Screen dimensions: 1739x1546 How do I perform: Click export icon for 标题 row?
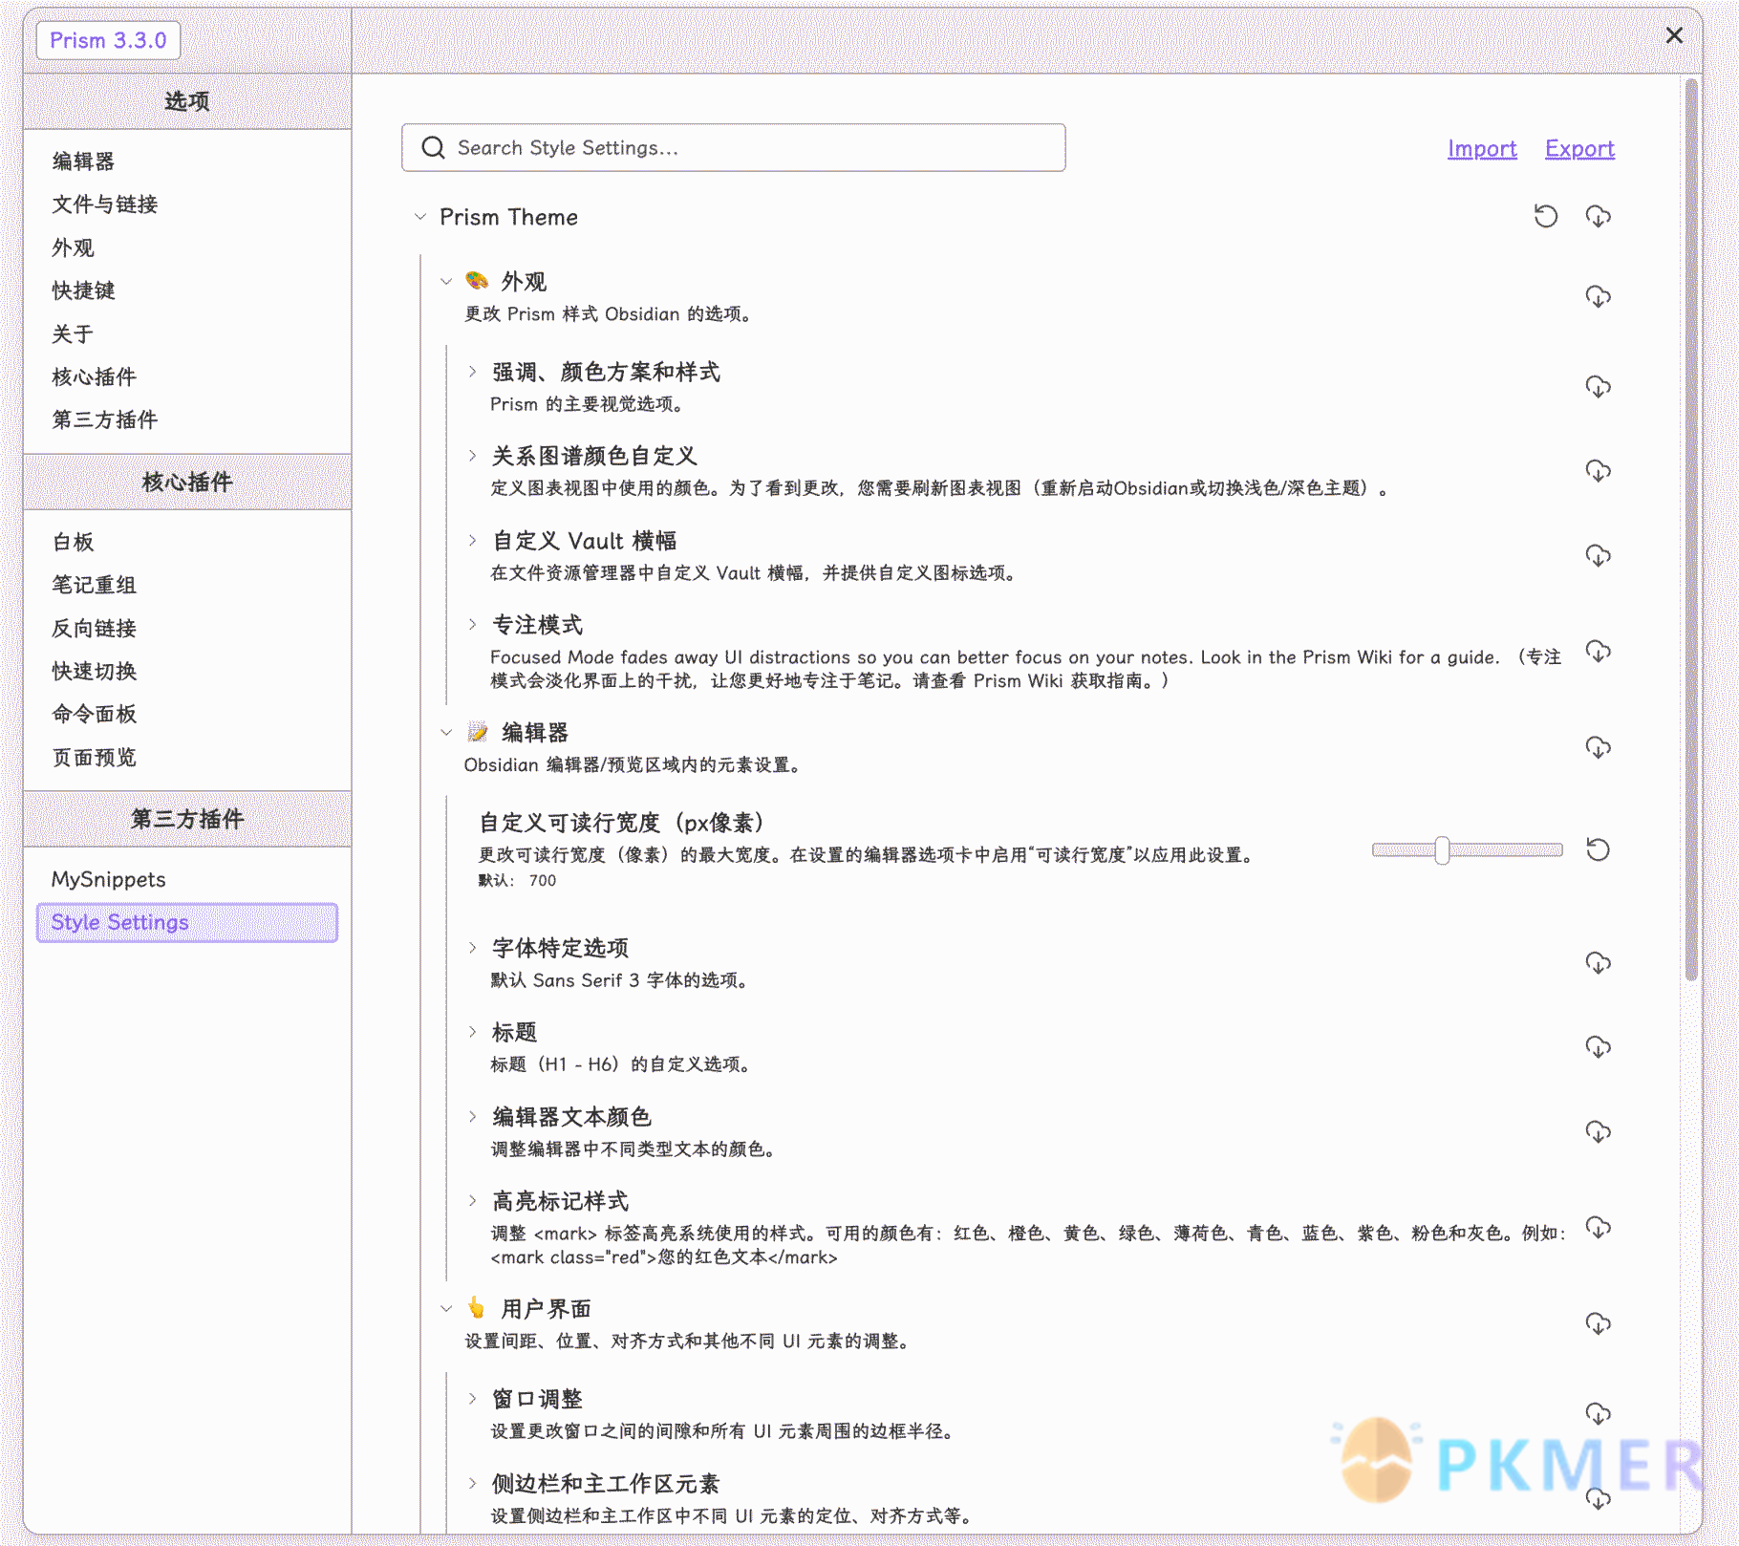point(1598,1047)
